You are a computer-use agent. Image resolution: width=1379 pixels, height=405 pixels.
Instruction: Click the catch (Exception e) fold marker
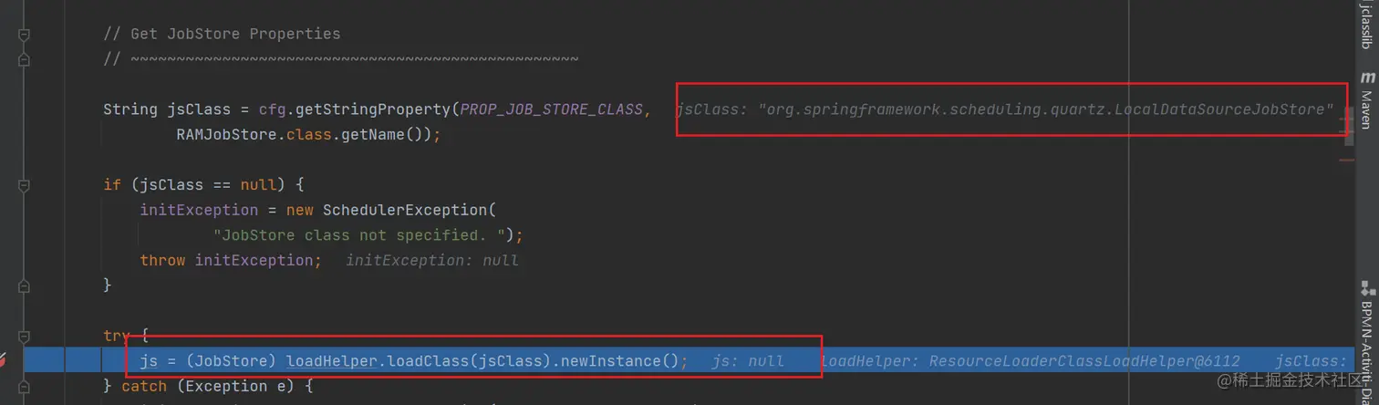[x=25, y=386]
